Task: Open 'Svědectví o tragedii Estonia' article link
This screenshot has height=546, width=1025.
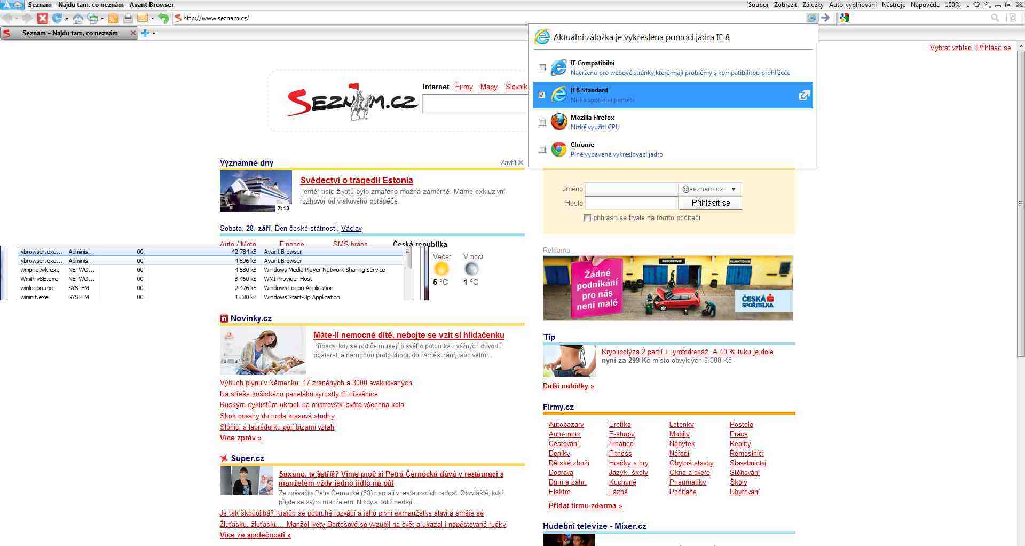Action: (x=357, y=181)
